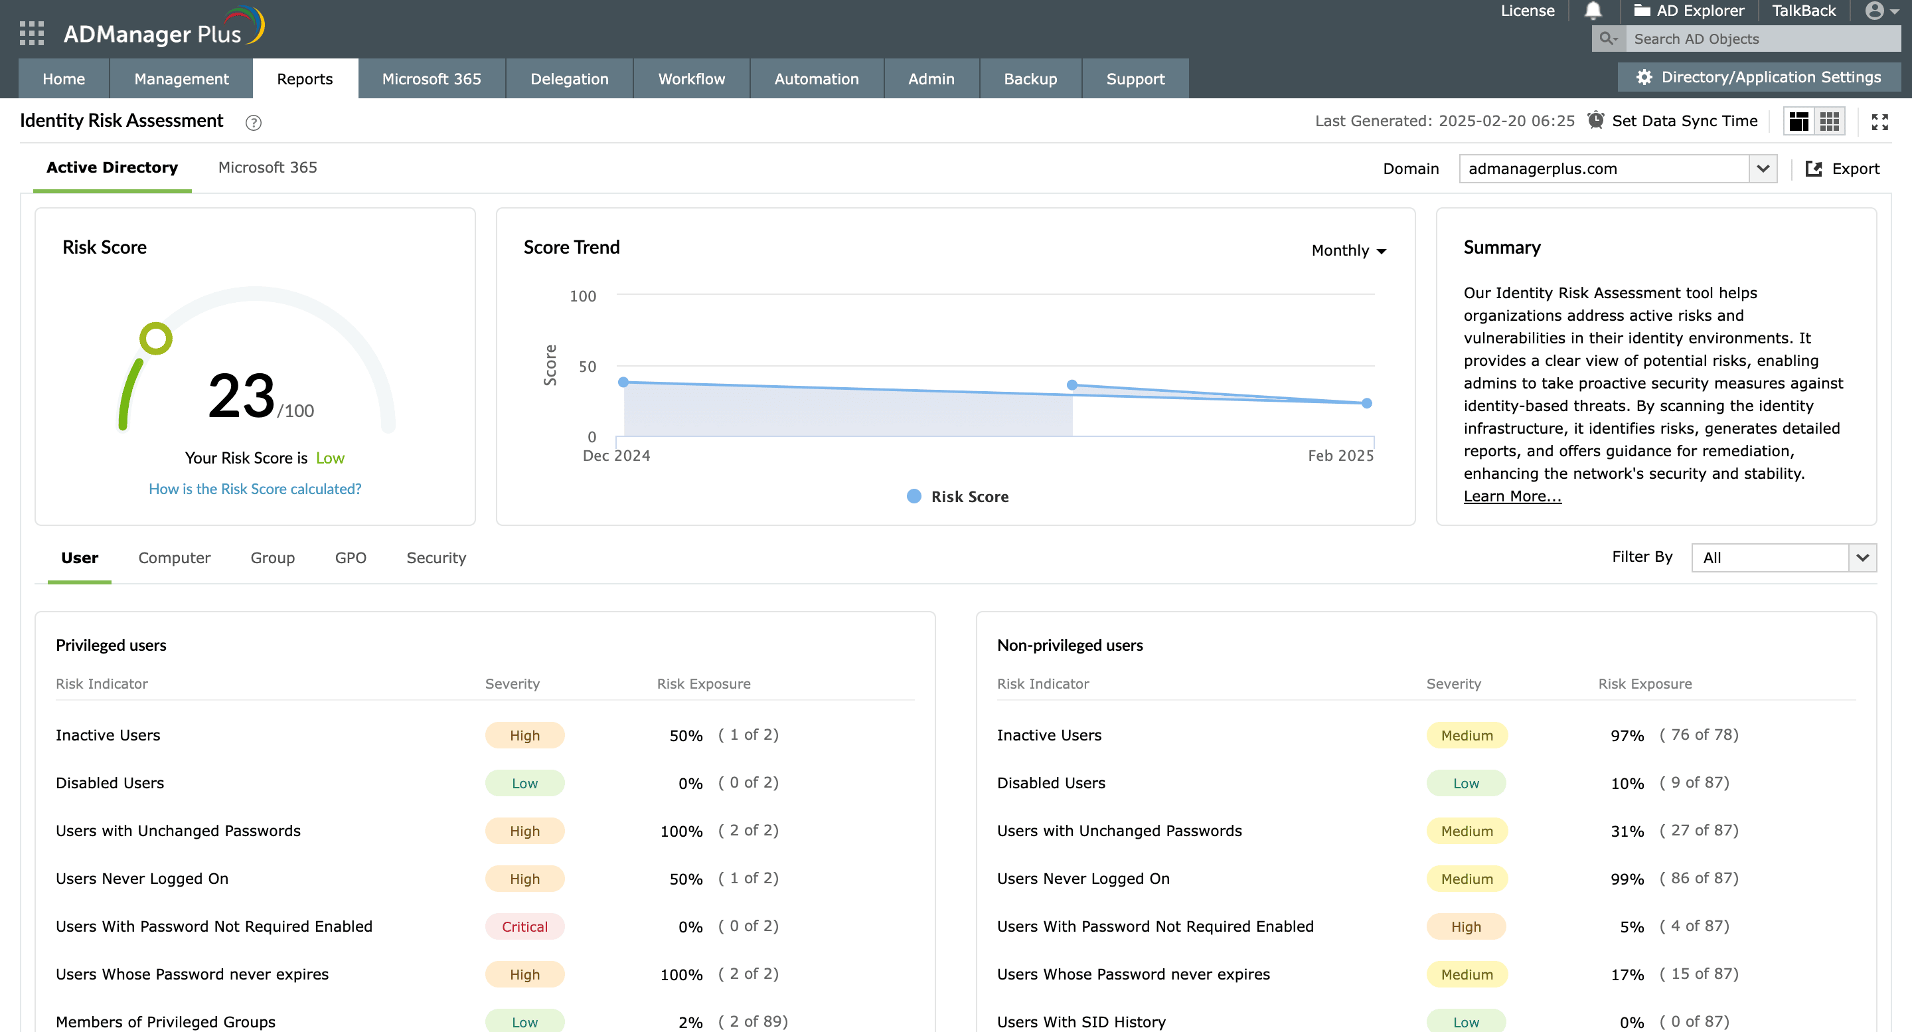Click the GPO tab filter

(x=351, y=558)
